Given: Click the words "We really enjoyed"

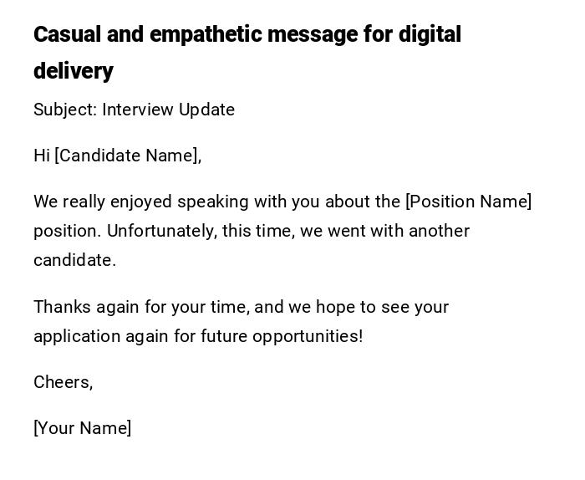Looking at the screenshot, I should pyautogui.click(x=102, y=202).
